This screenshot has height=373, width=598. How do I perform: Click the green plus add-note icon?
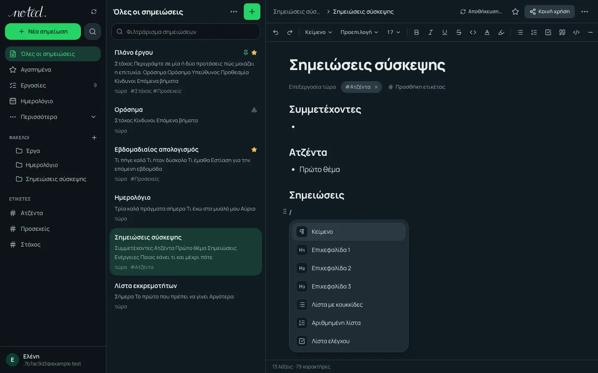point(252,12)
